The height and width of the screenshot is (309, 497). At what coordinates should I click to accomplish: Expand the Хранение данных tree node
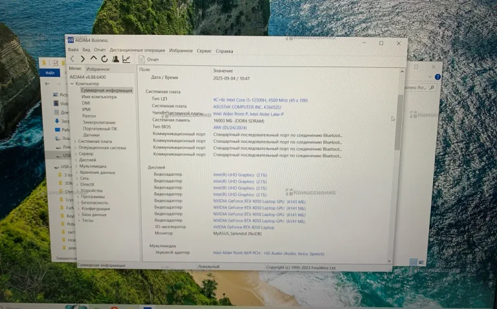tap(77, 173)
